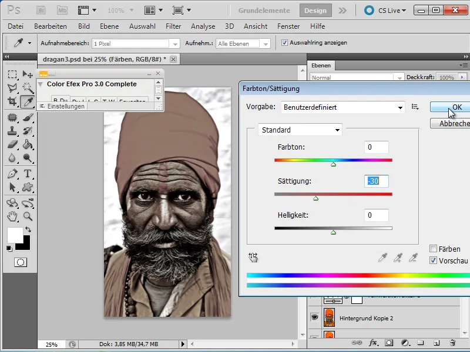Click the layer effects fx icon
Image resolution: width=470 pixels, height=352 pixels.
[373, 343]
